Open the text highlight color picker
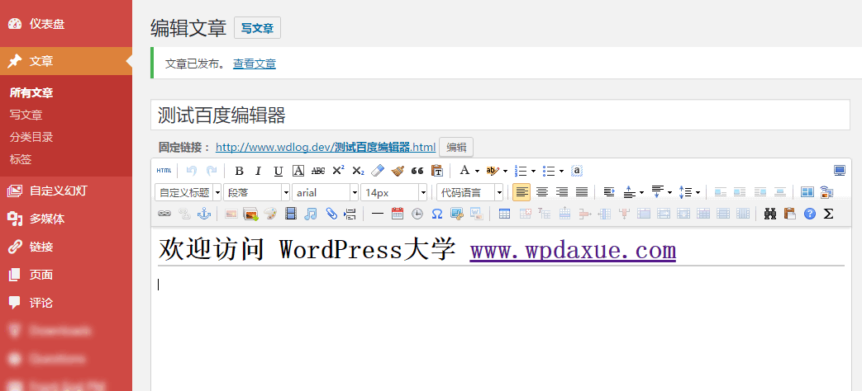 [x=493, y=171]
